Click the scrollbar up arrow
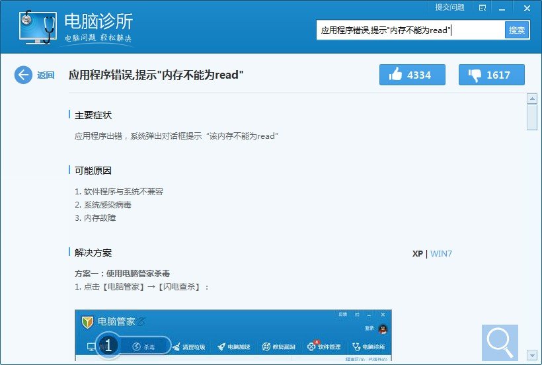Screen dimensions: 542x365 [x=531, y=99]
